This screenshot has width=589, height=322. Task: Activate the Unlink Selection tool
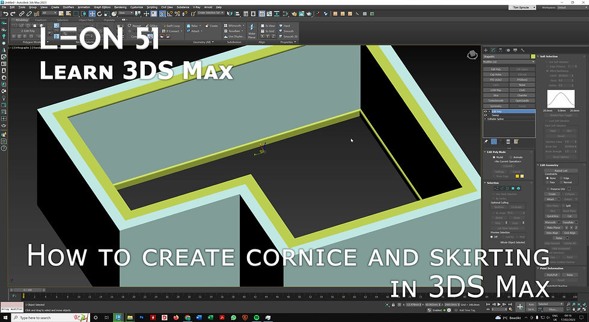[x=29, y=13]
